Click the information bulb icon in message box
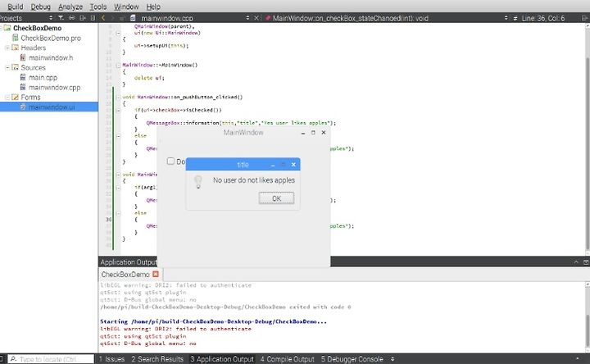This screenshot has width=590, height=364. click(198, 182)
